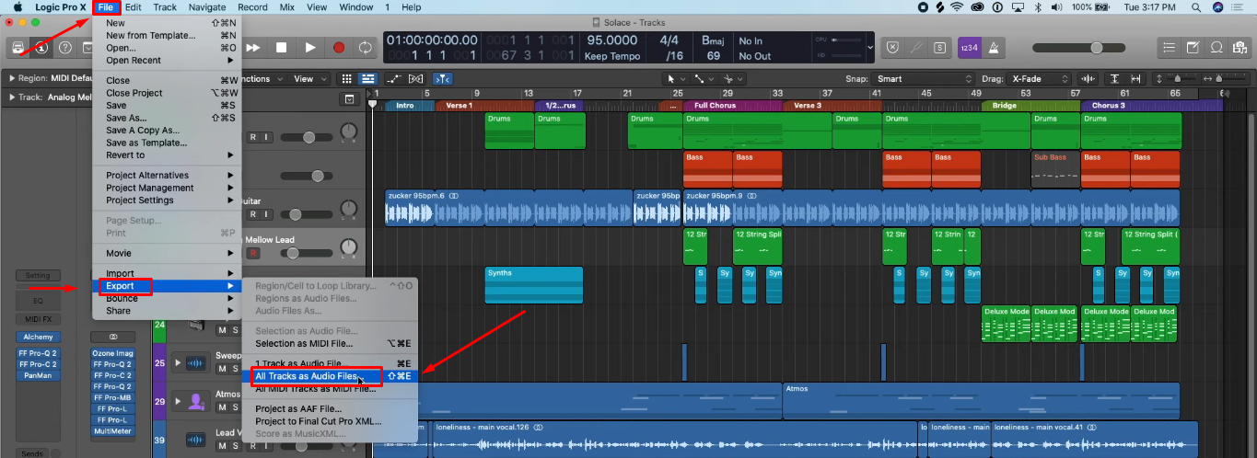Toggle the Solo button in control bar

point(939,48)
